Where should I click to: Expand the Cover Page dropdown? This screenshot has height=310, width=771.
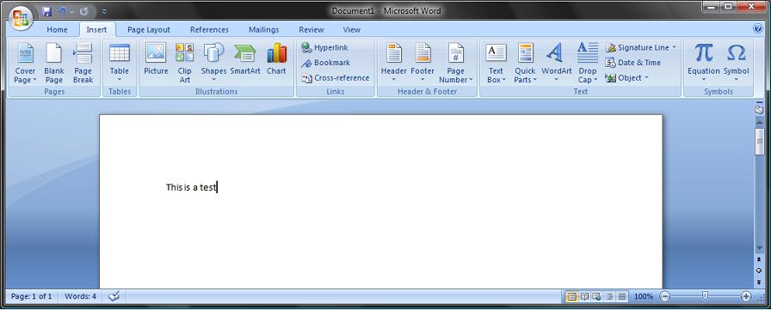(x=25, y=63)
